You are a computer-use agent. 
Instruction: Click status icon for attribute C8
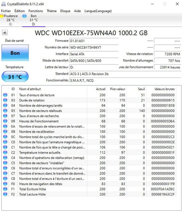click(x=5, y=178)
